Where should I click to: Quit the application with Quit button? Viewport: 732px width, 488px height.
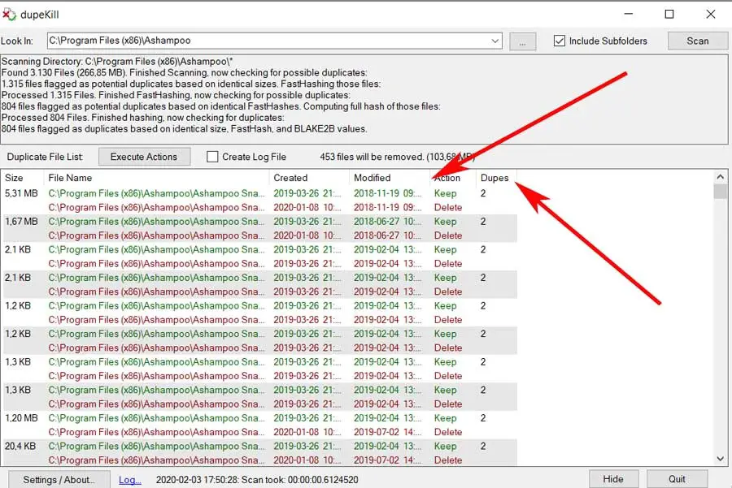pyautogui.click(x=677, y=479)
